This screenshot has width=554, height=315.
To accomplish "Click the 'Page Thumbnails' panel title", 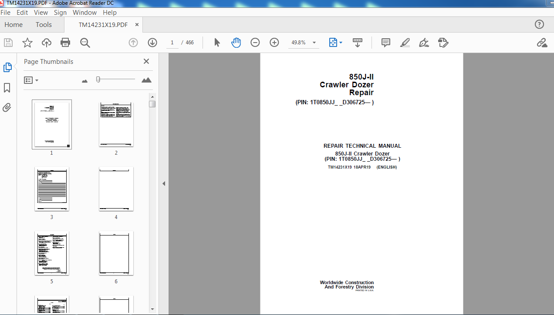I will (x=48, y=62).
